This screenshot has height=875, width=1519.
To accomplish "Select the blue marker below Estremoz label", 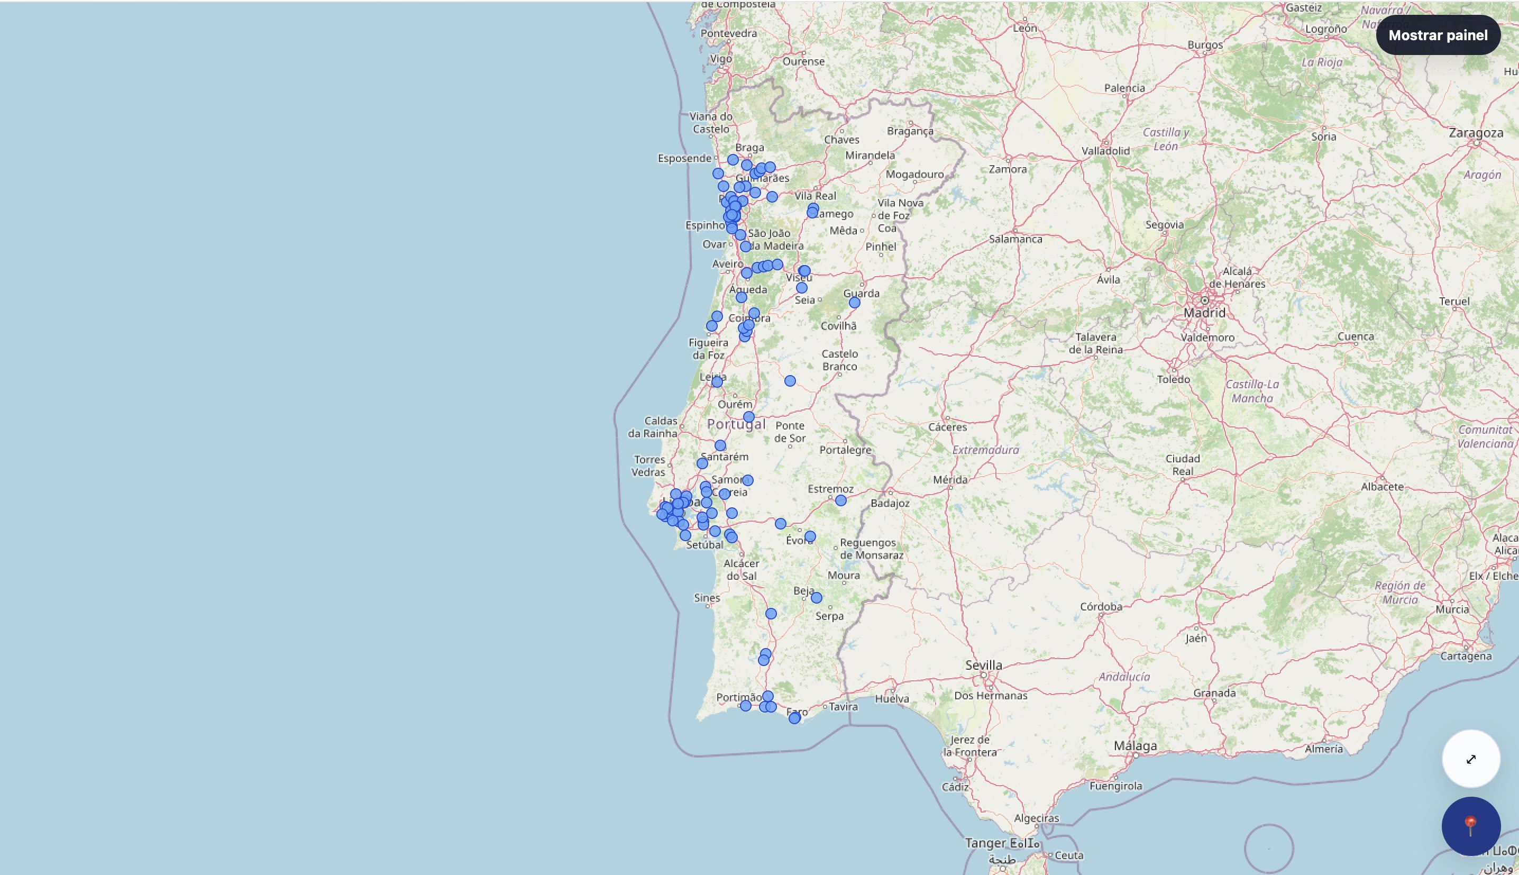I will tap(841, 500).
